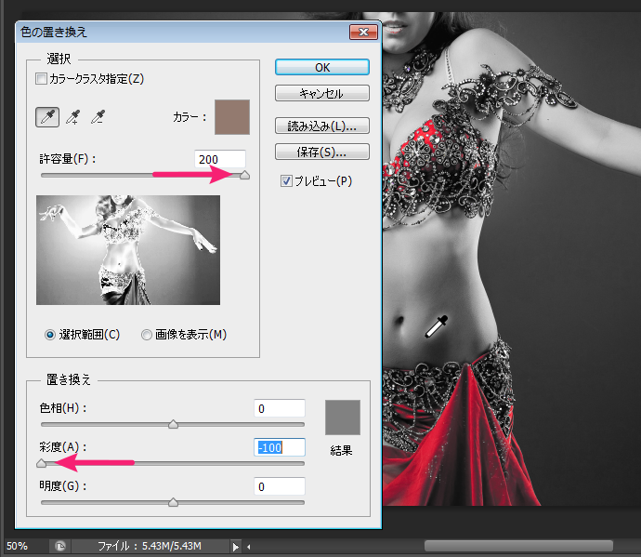Select the 画像を表示 radio button
This screenshot has width=641, height=557.
click(x=147, y=335)
